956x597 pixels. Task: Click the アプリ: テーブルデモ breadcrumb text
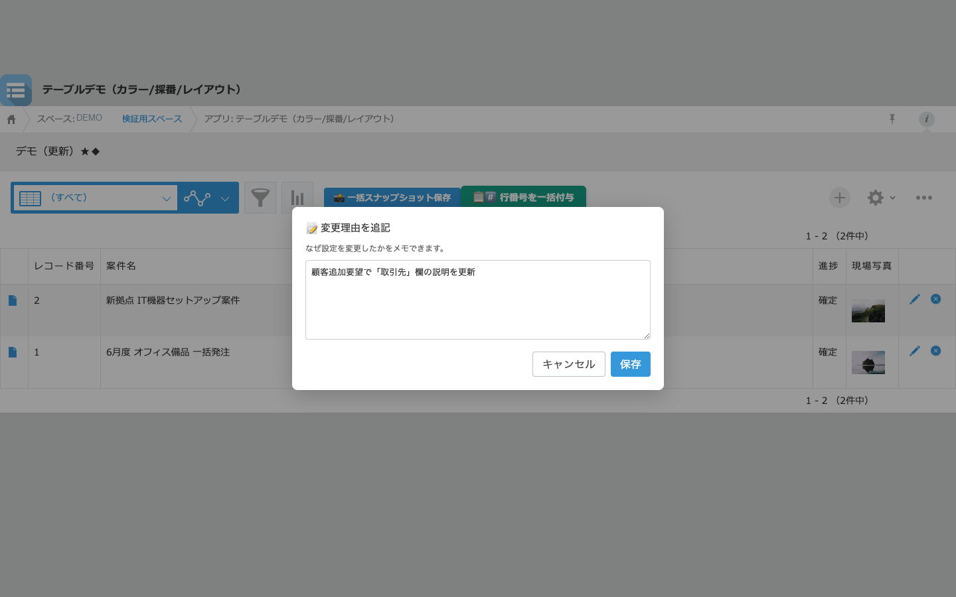coord(299,119)
